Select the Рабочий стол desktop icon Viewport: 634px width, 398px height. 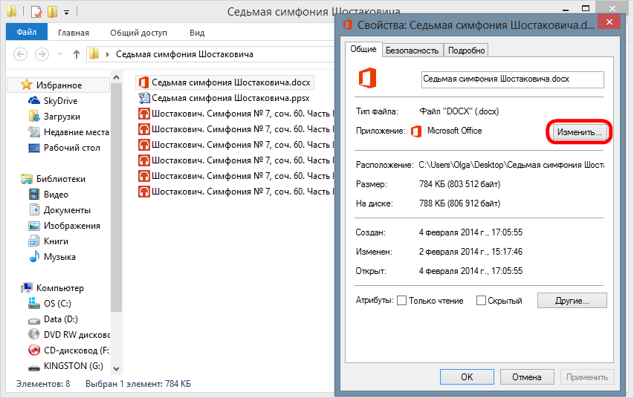tap(34, 148)
